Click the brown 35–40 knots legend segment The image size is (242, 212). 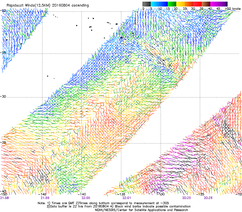tap(206, 4)
